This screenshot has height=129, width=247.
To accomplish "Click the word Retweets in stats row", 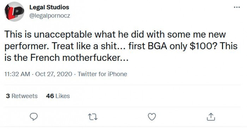I will click(x=25, y=96).
